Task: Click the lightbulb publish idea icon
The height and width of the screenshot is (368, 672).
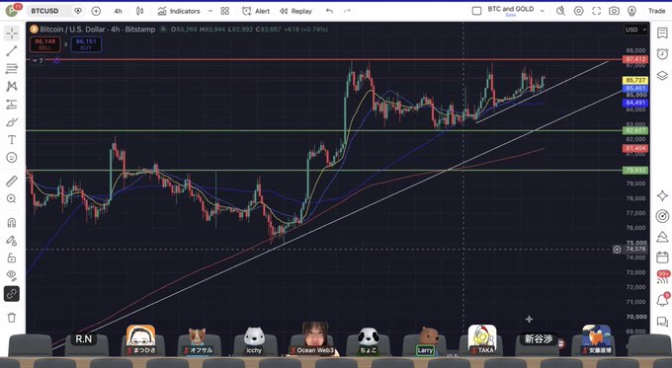Action: tap(631, 11)
